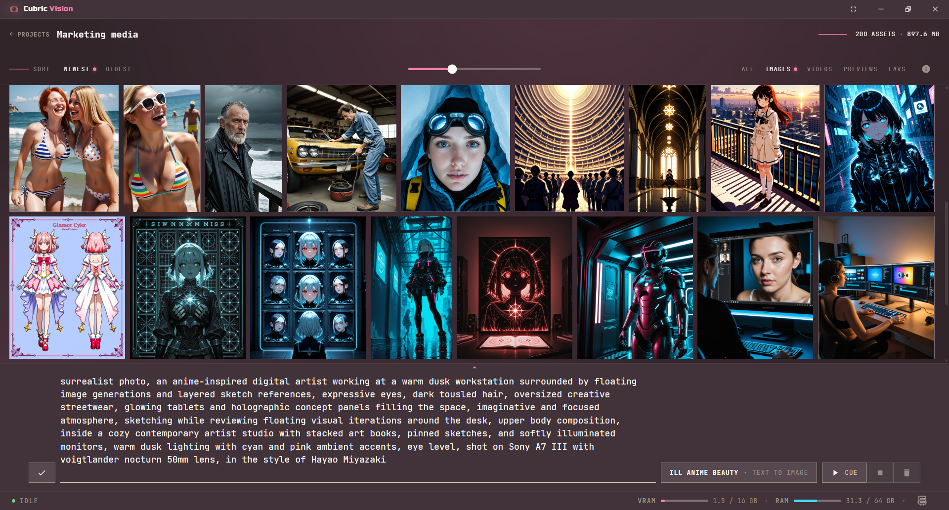Image resolution: width=949 pixels, height=510 pixels.
Task: Open the red glowing anime poster thumbnail
Action: pos(515,288)
